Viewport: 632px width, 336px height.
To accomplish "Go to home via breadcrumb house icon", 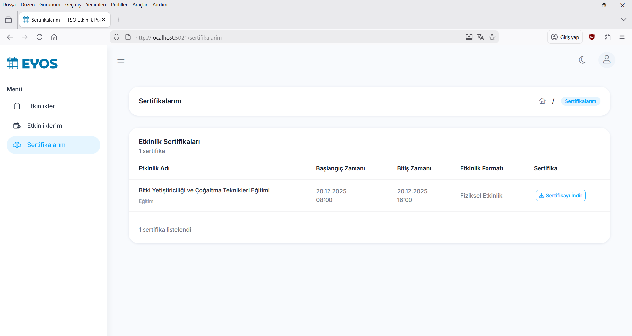I will click(542, 101).
